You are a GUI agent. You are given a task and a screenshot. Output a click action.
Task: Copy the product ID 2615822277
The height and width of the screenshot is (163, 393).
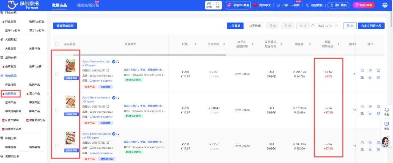pyautogui.click(x=108, y=70)
